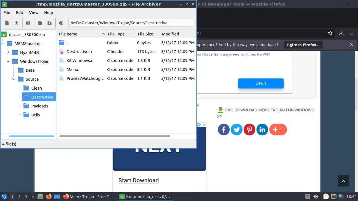Switch to Memz Trojan Firefox taskbar window
Image resolution: width=358 pixels, height=201 pixels.
89,197
